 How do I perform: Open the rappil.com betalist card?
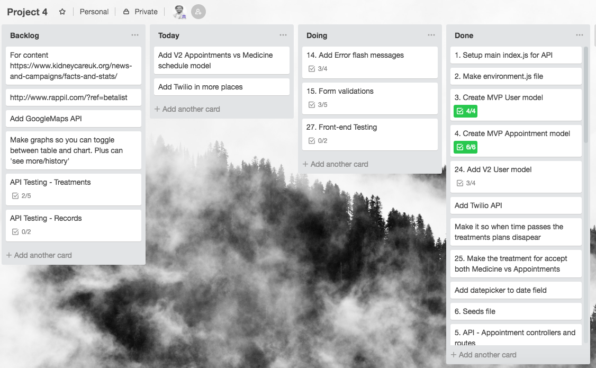[x=74, y=98]
